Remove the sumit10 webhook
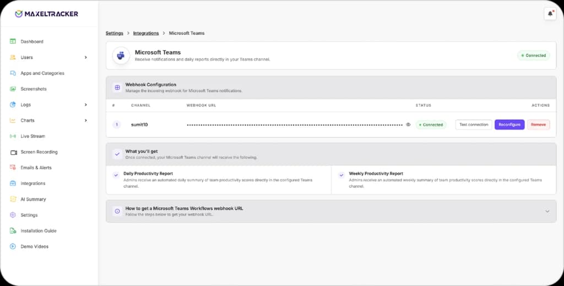 point(539,125)
